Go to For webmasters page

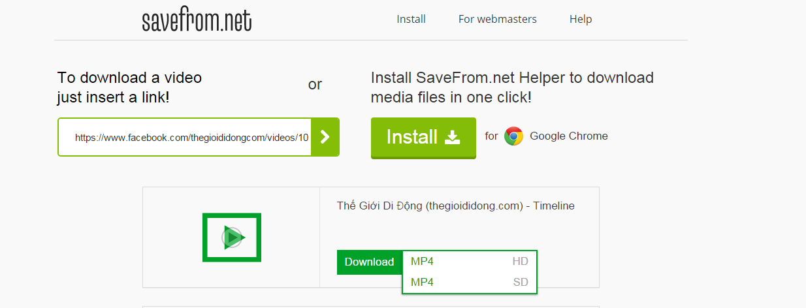point(497,20)
